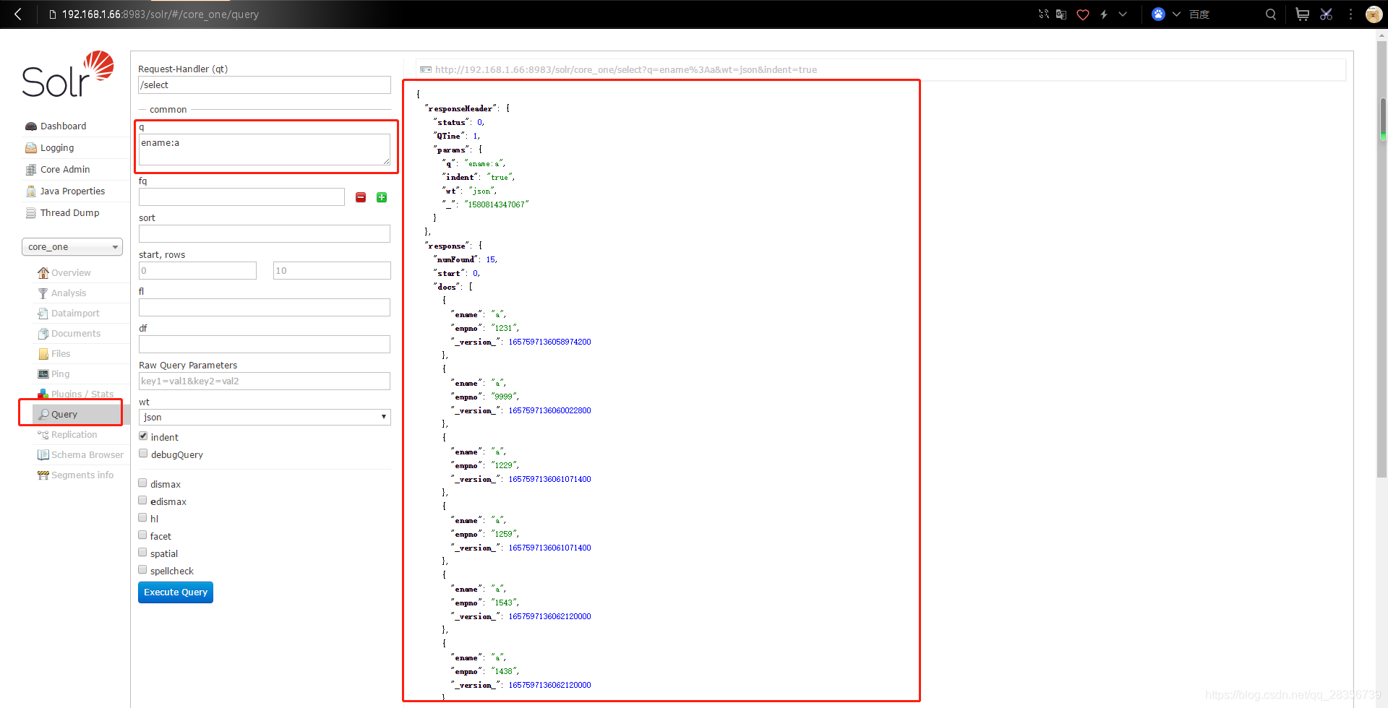This screenshot has height=708, width=1388.
Task: Click the user avatar in browser bar
Action: [x=1374, y=14]
